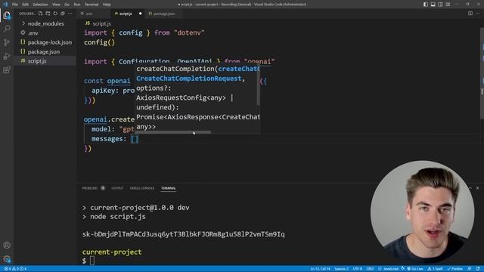Click the Prettier status bar item
The image size is (484, 272).
[455, 269]
